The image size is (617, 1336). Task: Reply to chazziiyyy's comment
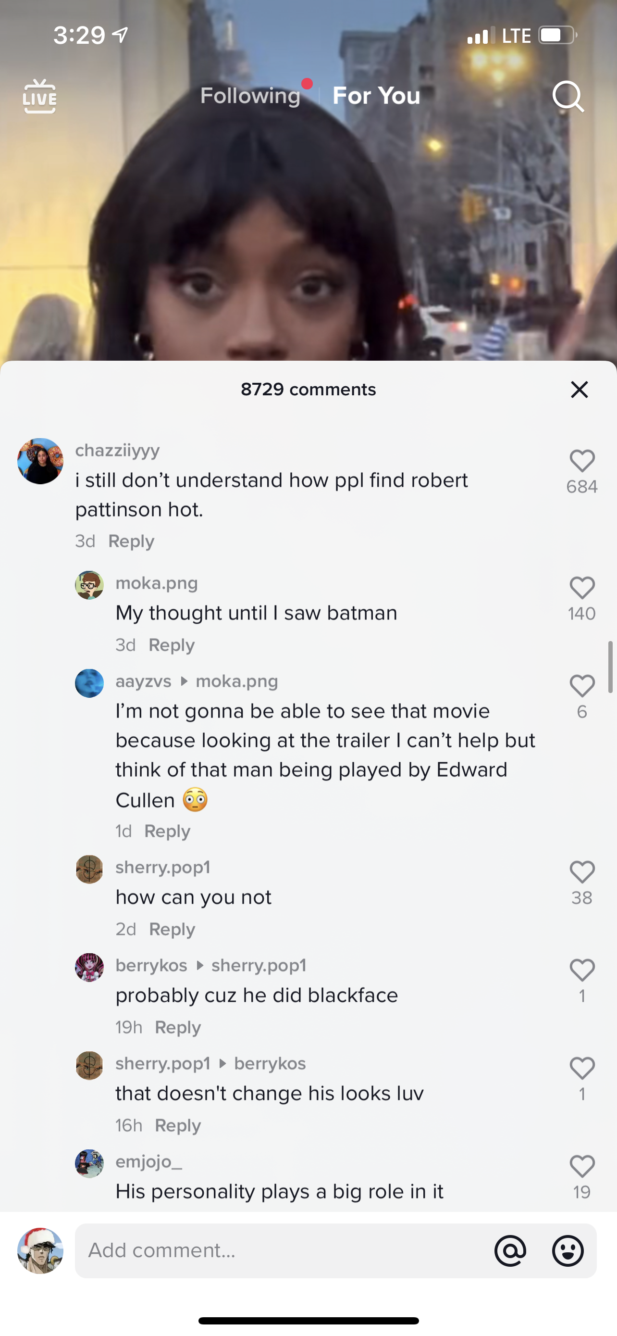click(x=131, y=542)
